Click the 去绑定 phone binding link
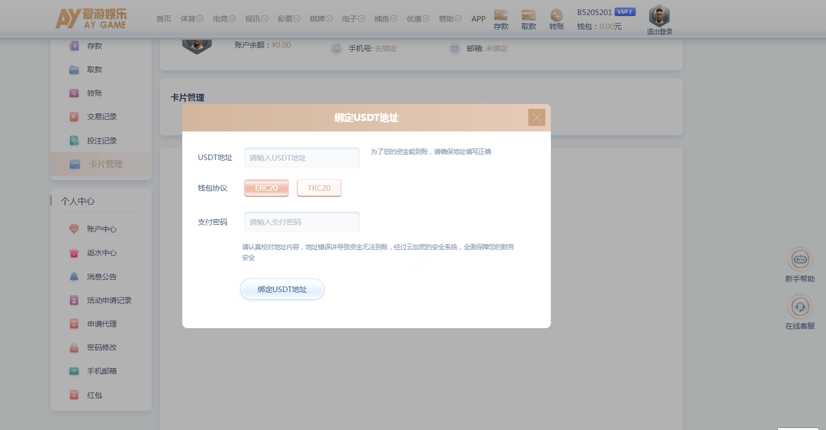 pyautogui.click(x=386, y=49)
